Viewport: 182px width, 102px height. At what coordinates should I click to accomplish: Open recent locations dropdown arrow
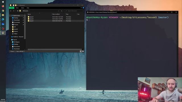[x=16, y=11]
